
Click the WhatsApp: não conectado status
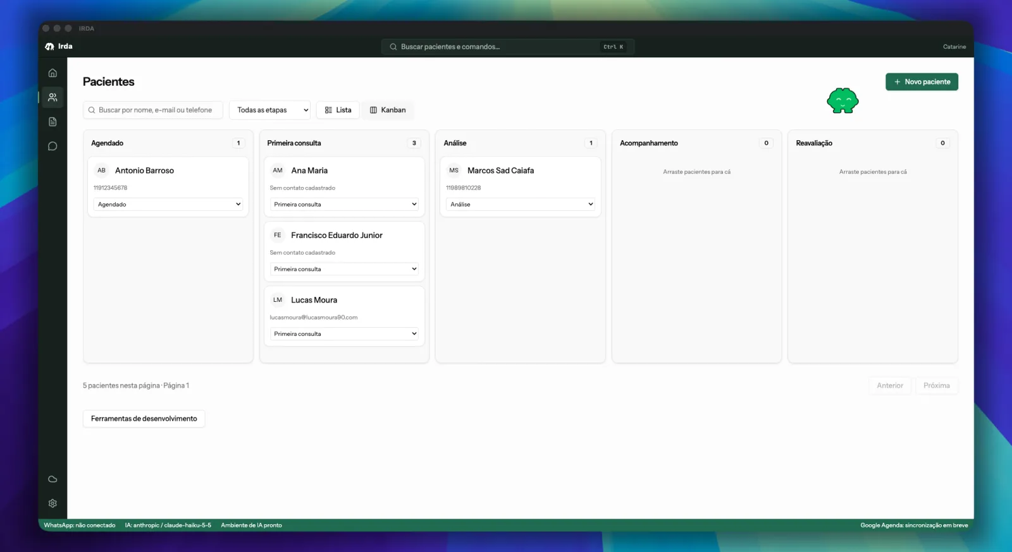pyautogui.click(x=80, y=525)
